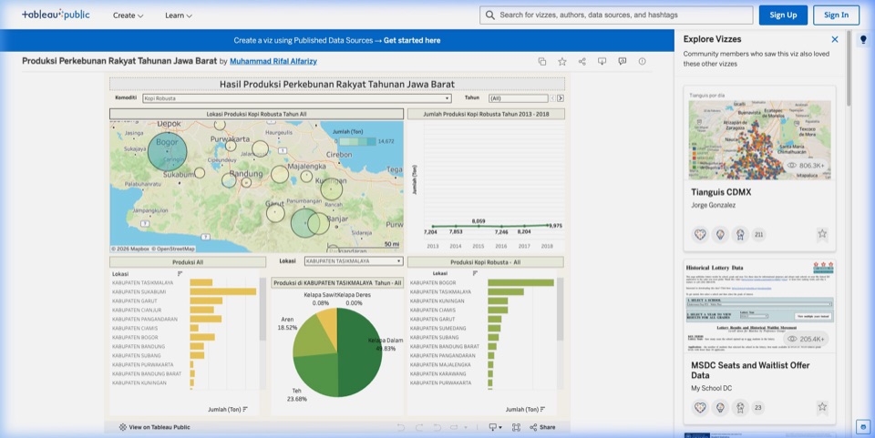Screen dimensions: 875x438
Task: Click Share in the bottom viz toolbar
Action: [x=542, y=427]
